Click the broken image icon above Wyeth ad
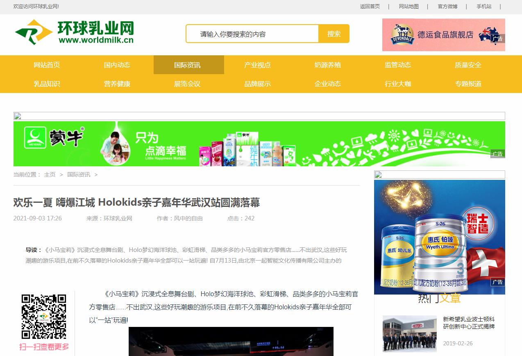The width and height of the screenshot is (522, 356). 378,175
